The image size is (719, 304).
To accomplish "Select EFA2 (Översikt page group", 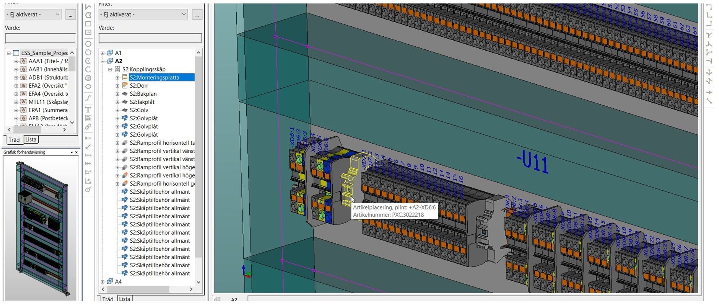I will 48,86.
